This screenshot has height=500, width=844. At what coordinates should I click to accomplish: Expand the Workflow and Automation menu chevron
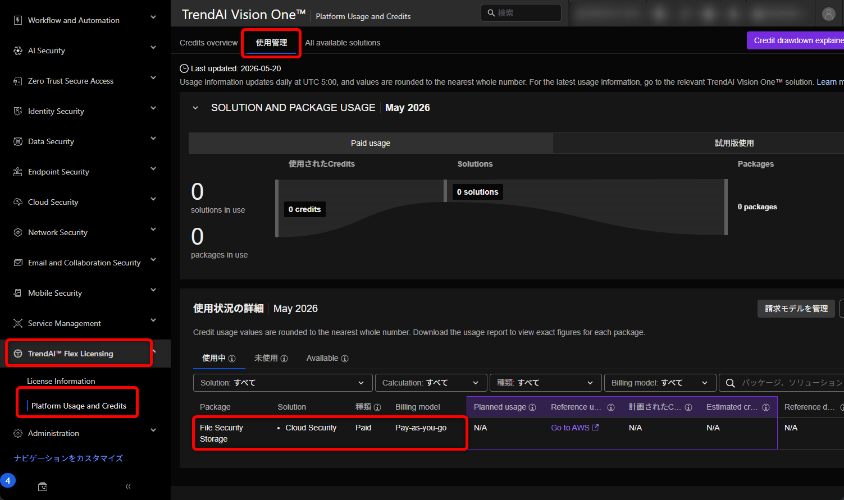pos(153,17)
